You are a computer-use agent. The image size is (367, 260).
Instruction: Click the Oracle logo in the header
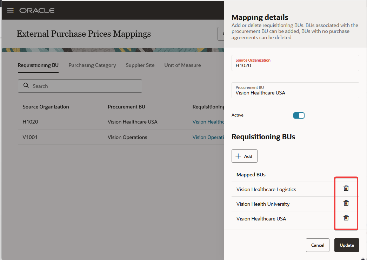[37, 10]
